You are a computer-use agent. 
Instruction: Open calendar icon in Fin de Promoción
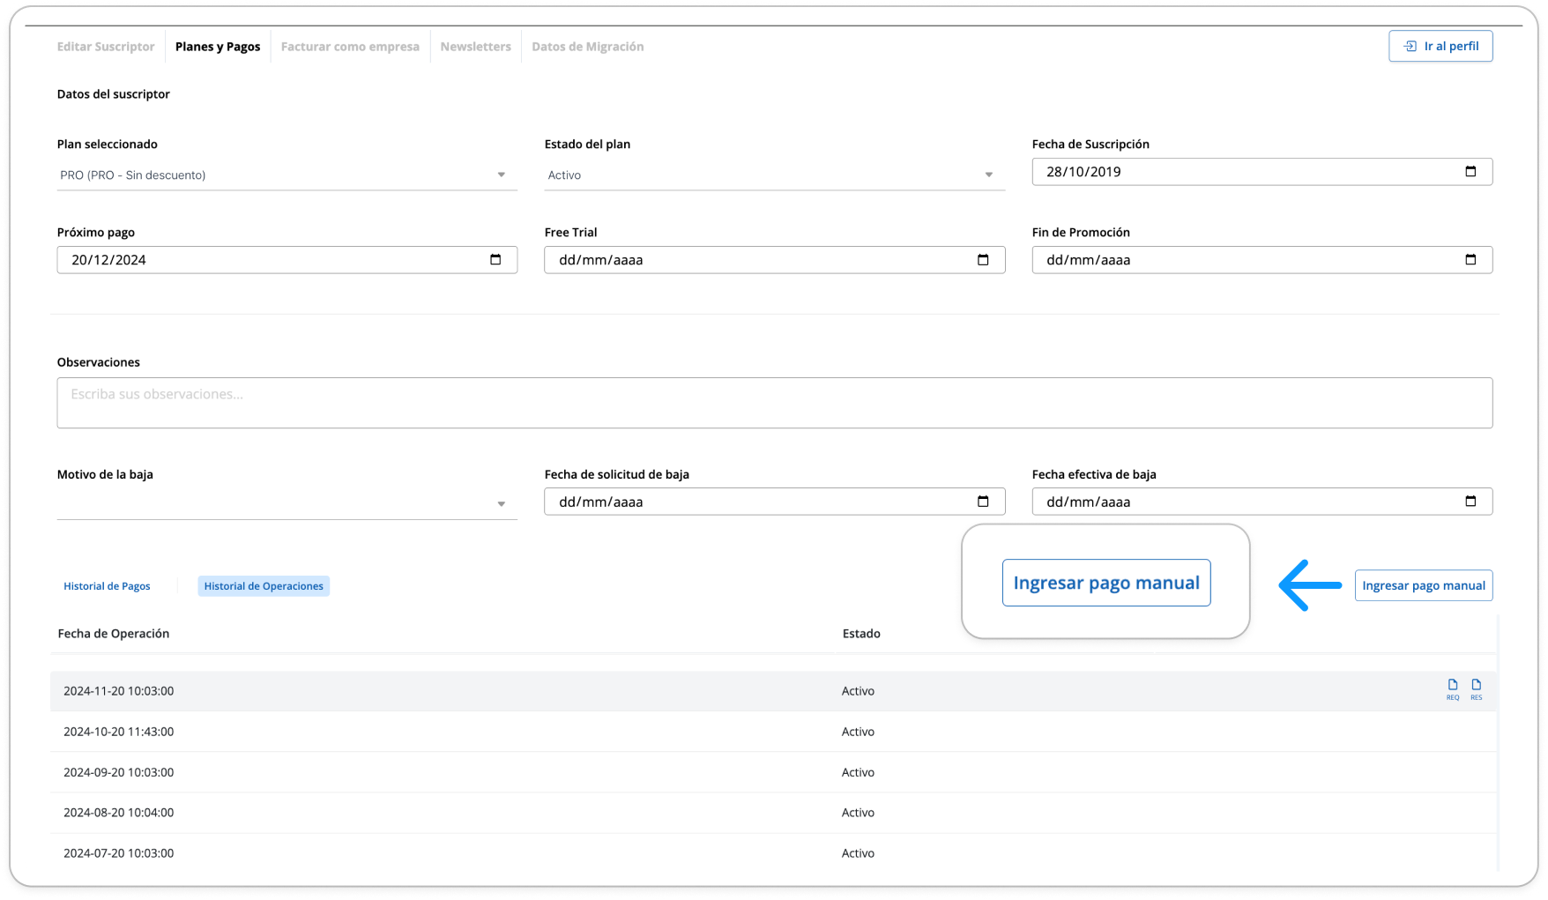(1470, 260)
